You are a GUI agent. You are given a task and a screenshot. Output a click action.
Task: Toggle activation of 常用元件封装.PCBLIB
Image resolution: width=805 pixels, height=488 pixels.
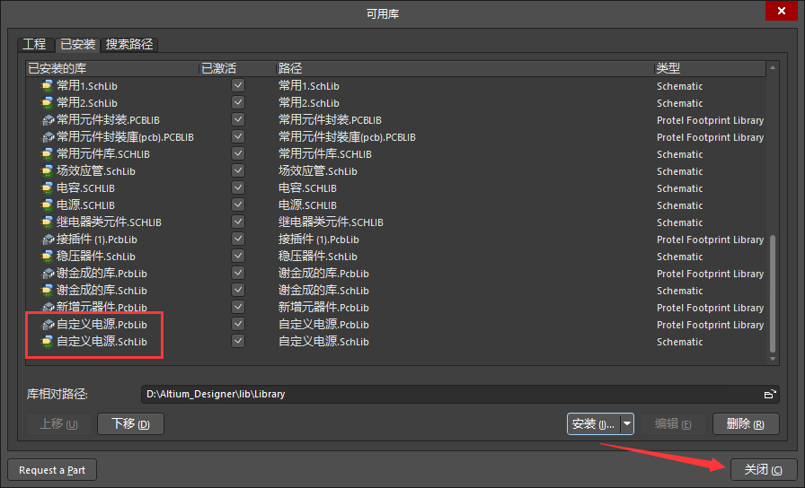238,119
